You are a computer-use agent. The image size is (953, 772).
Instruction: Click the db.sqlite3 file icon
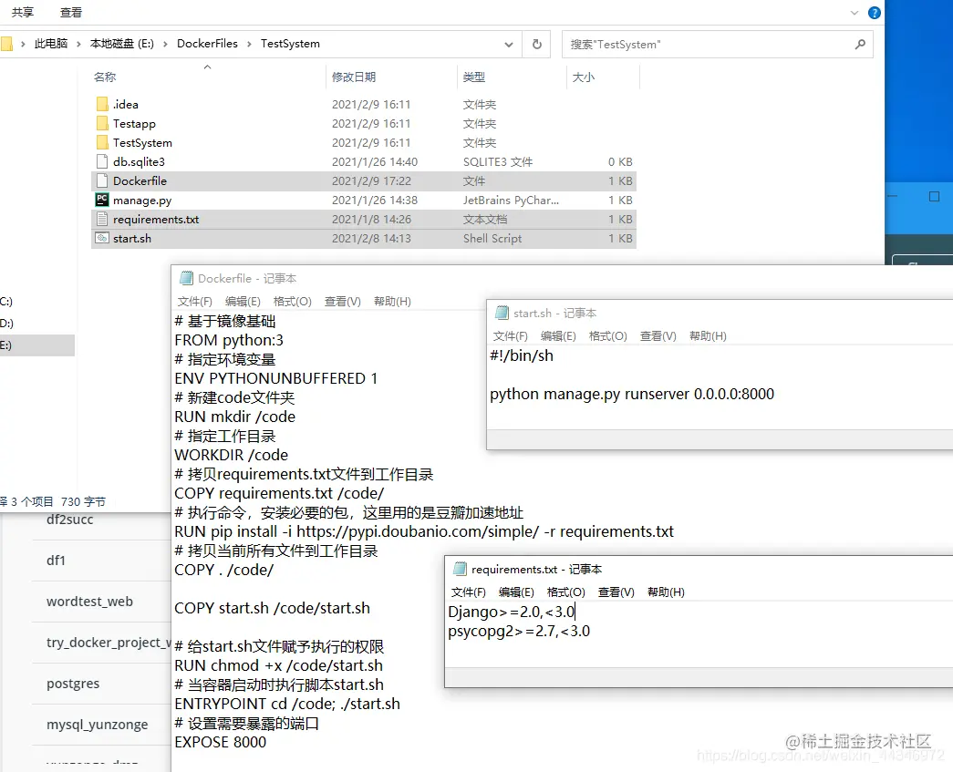(102, 161)
